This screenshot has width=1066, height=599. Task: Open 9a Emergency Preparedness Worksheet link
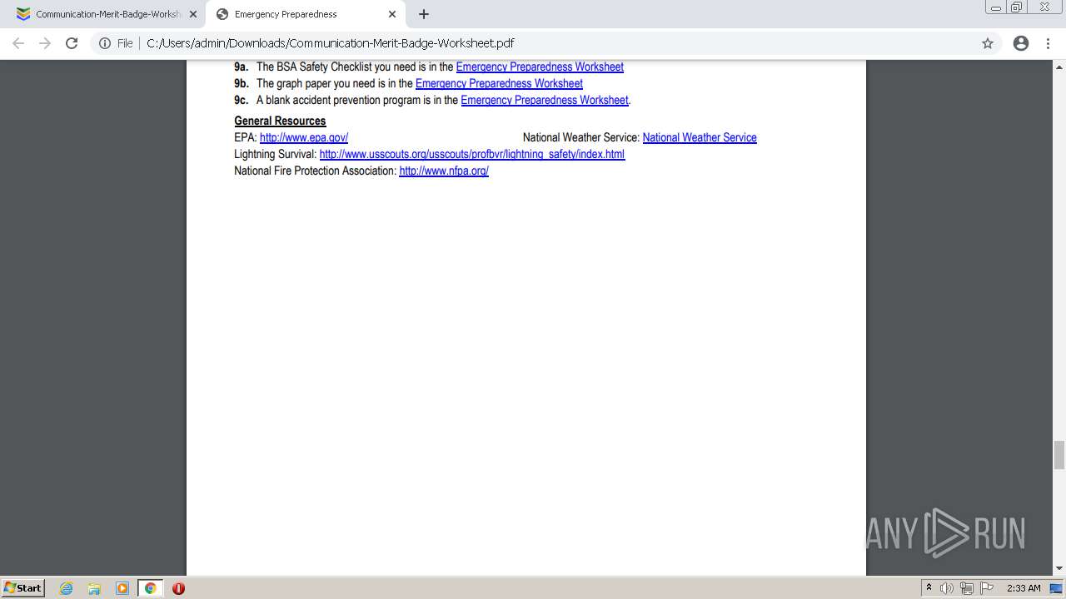click(x=540, y=67)
